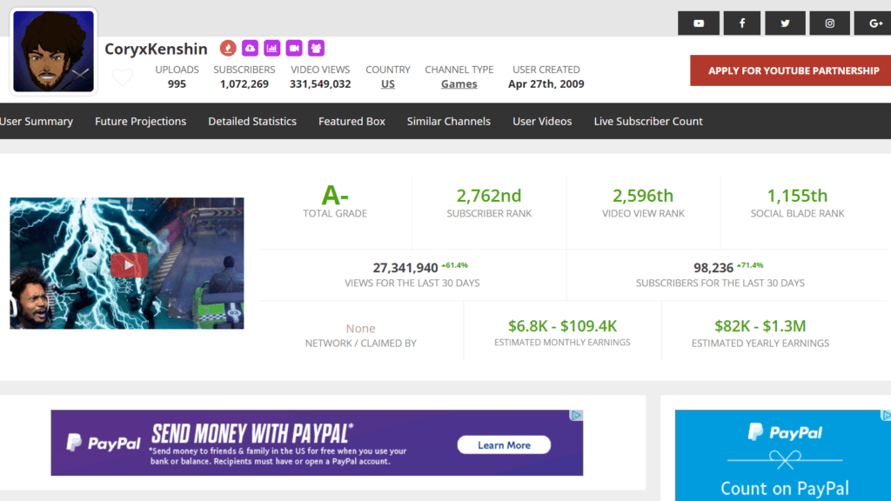The width and height of the screenshot is (891, 501).
Task: Click the Games channel type link
Action: (x=459, y=84)
